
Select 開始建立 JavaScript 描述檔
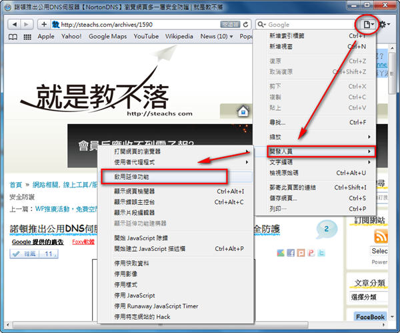point(175,249)
